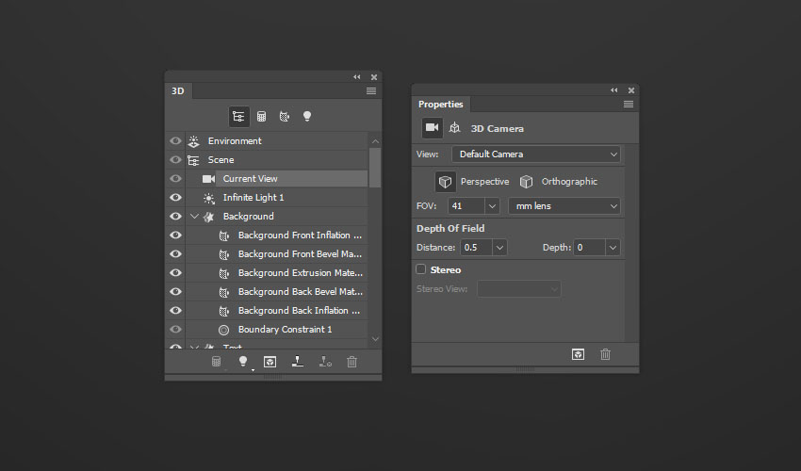801x471 pixels.
Task: Hide the Background mesh
Action: tap(175, 217)
